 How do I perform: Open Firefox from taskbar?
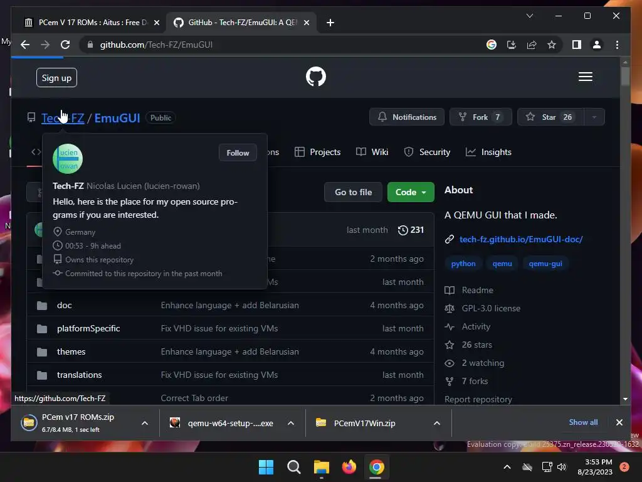[x=349, y=467]
